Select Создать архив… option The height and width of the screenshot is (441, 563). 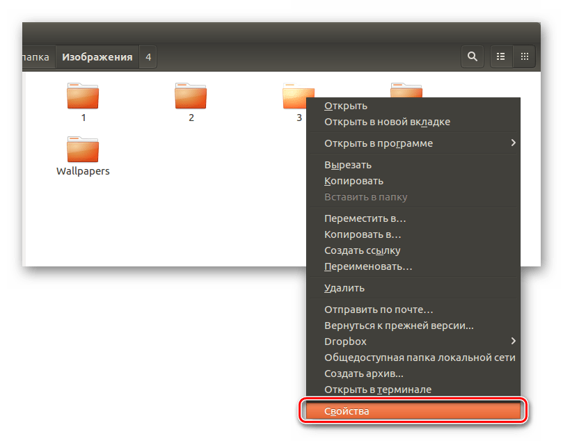coord(363,374)
